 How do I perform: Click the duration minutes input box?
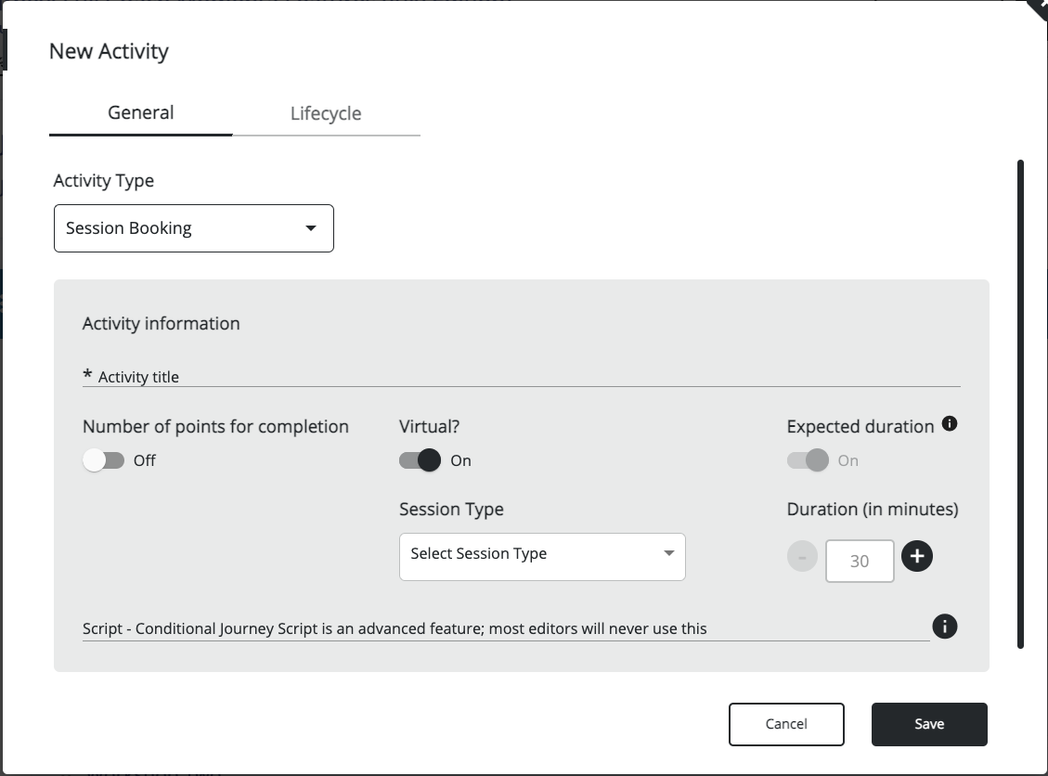click(860, 561)
